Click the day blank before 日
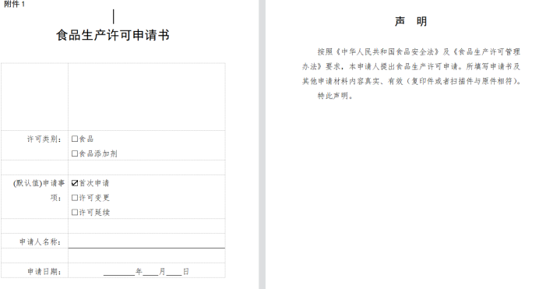This screenshot has width=539, height=289. point(174,272)
